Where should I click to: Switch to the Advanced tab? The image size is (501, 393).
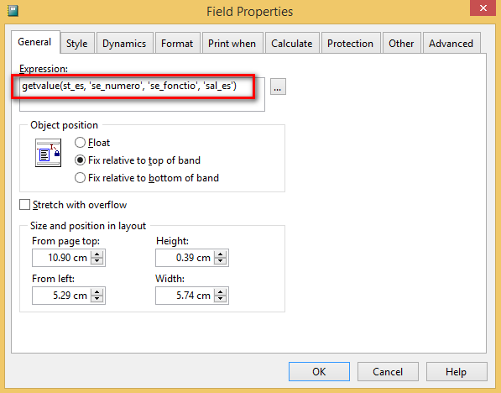click(x=451, y=43)
